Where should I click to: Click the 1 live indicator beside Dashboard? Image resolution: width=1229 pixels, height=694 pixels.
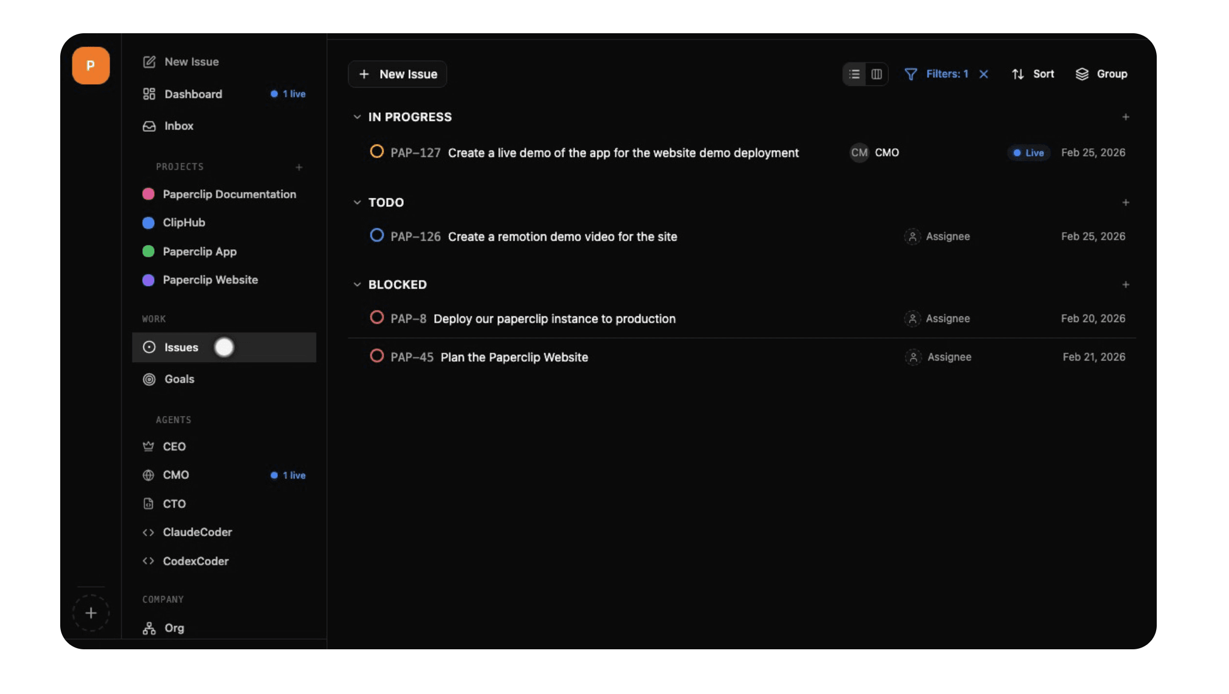tap(288, 94)
